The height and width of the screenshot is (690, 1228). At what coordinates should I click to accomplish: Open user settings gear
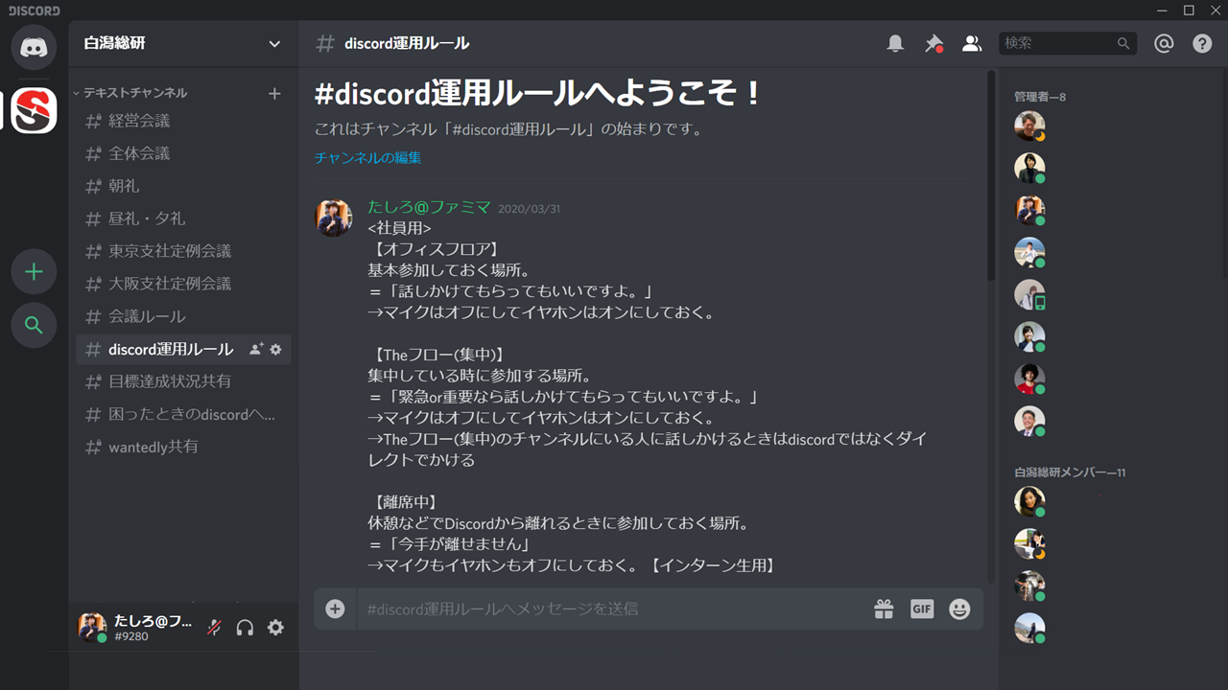coord(275,628)
